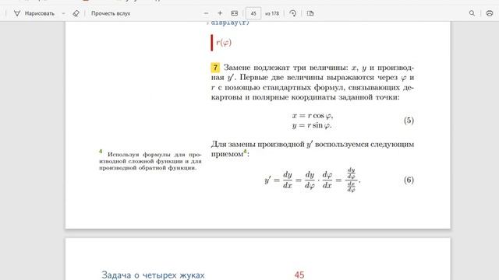This screenshot has width=499, height=280.
Task: Open the page view icon
Action: click(310, 13)
